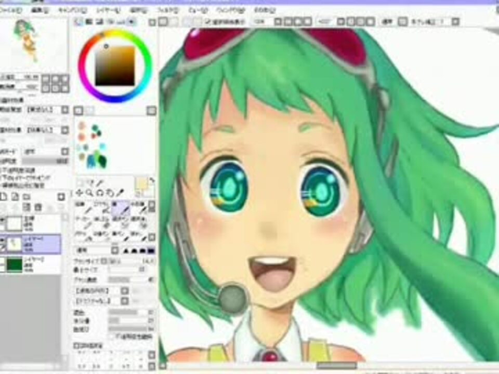Select the hand pan tool
Screen dimensions: 499x374
(110, 193)
